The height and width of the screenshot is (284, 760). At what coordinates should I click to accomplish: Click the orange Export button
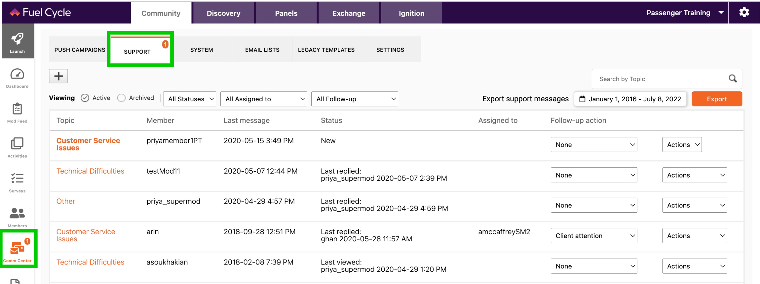point(717,99)
